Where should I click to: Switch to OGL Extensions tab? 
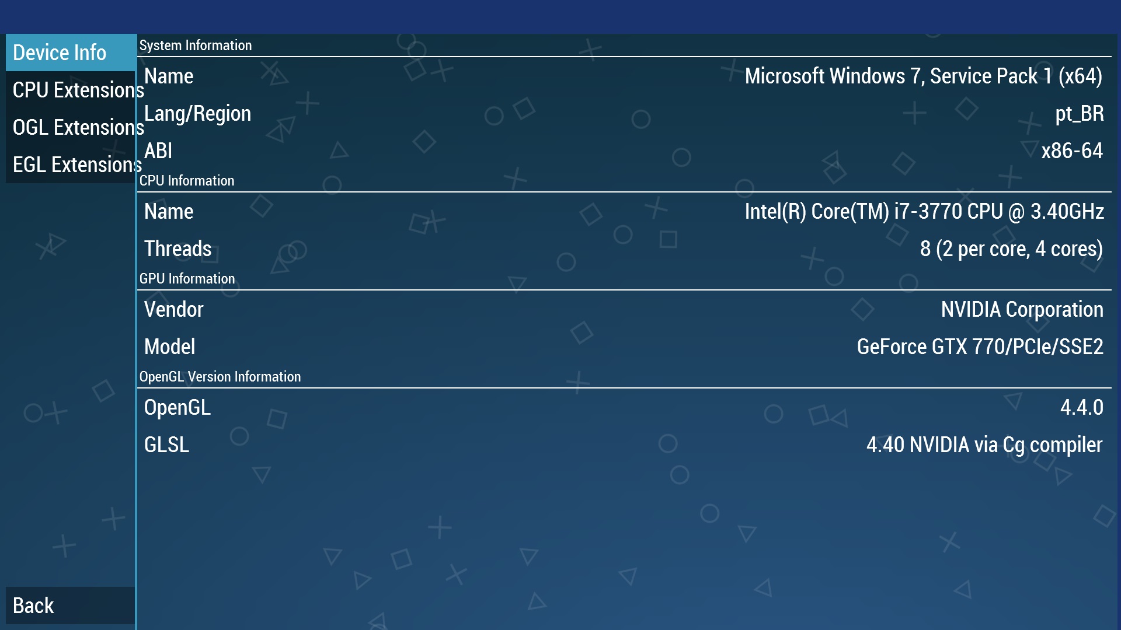pyautogui.click(x=70, y=127)
